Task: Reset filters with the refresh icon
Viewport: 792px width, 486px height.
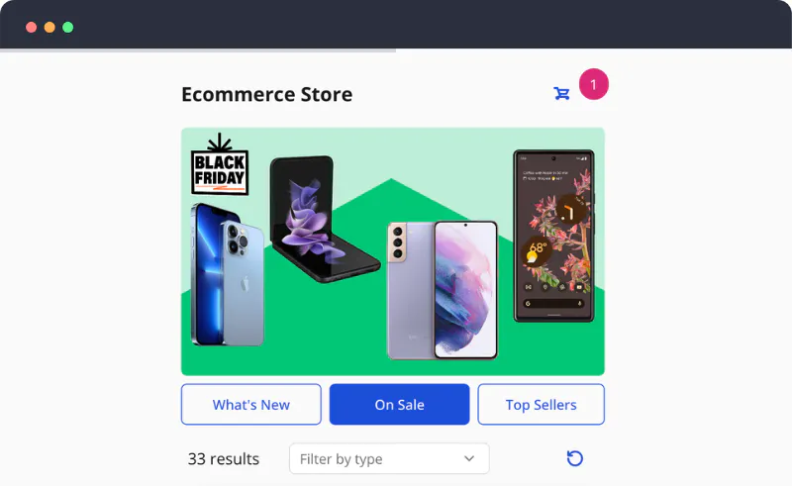Action: (x=575, y=458)
